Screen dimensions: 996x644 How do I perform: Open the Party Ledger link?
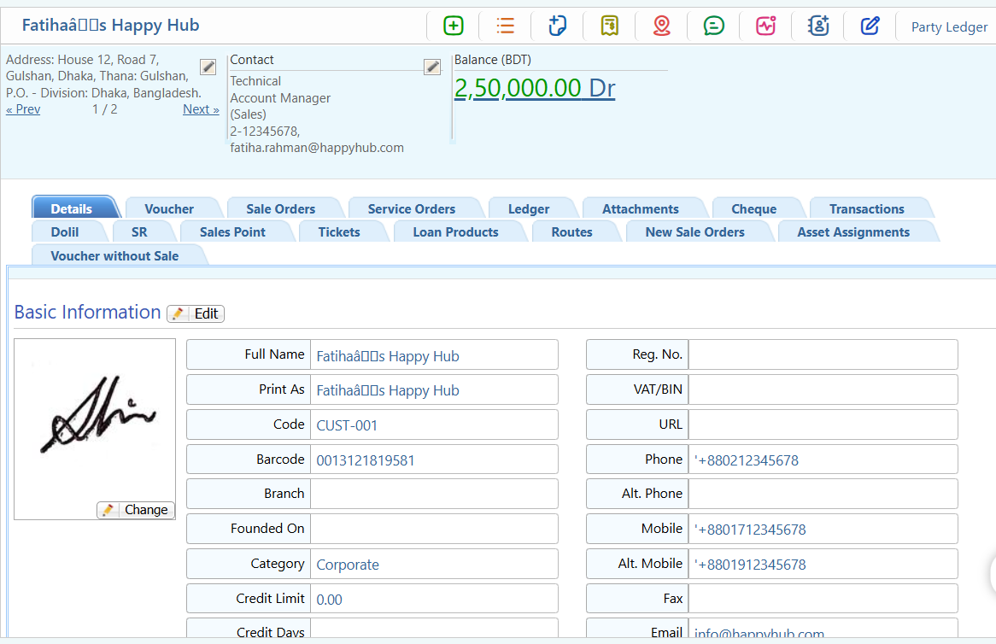point(948,26)
